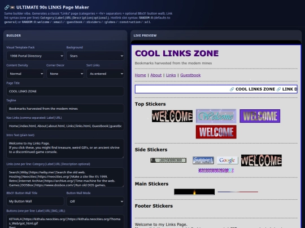Image resolution: width=305 pixels, height=228 pixels.
Task: Open the Links link in preview
Action: pyautogui.click(x=171, y=75)
